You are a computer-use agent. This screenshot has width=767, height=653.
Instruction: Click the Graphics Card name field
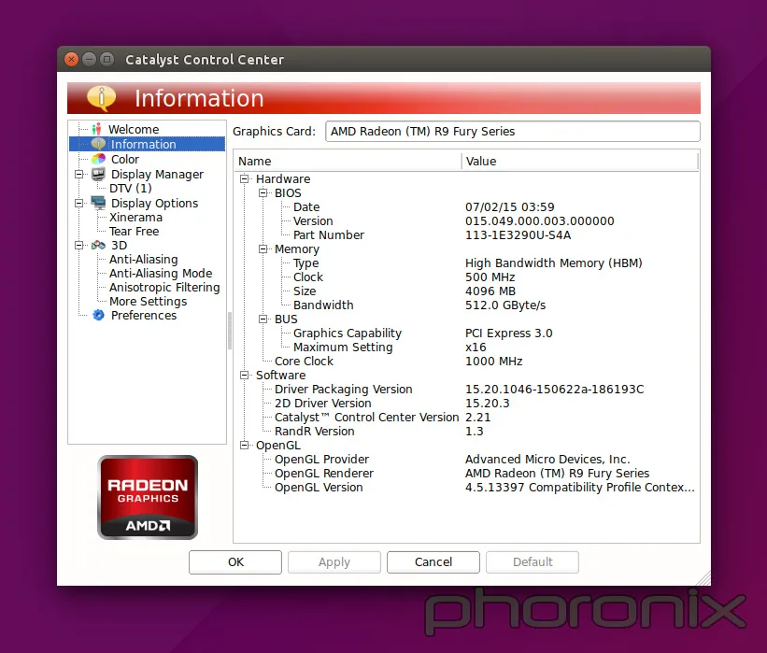pos(513,131)
